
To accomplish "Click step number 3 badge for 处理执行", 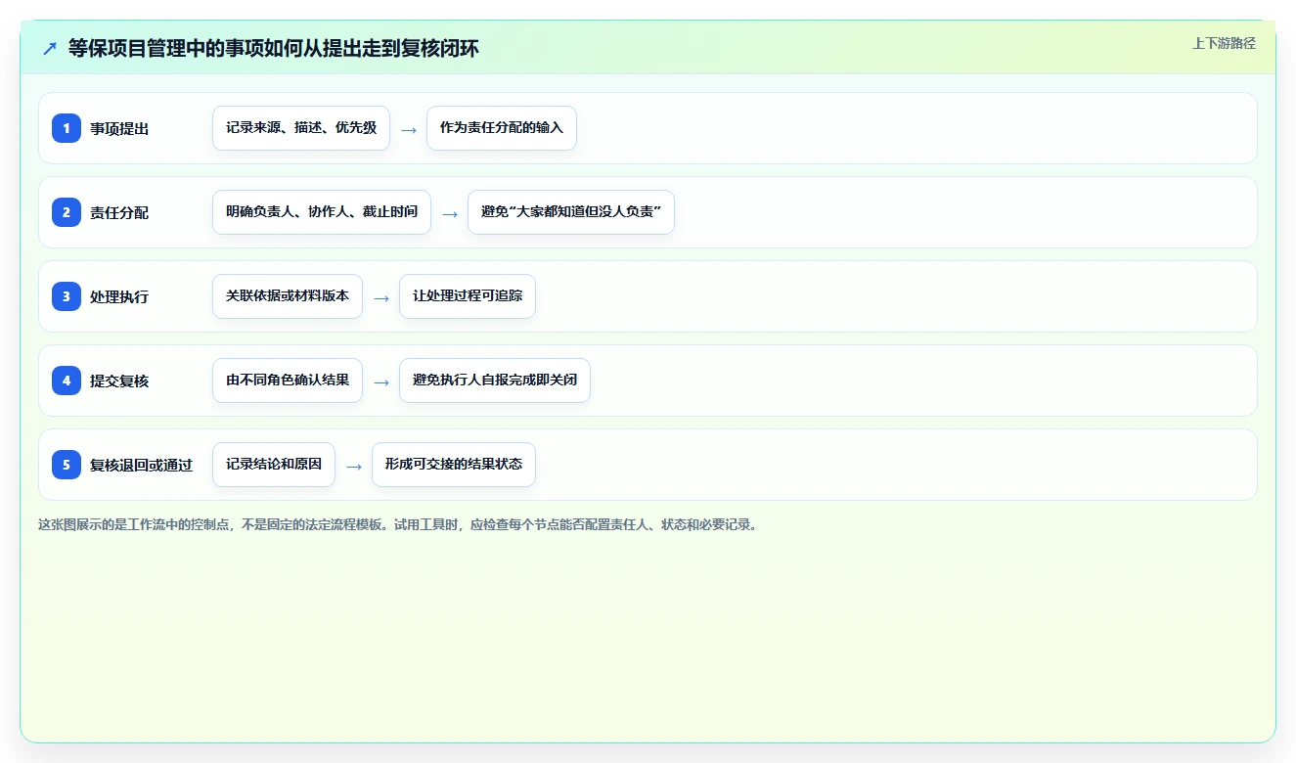I will (x=67, y=296).
